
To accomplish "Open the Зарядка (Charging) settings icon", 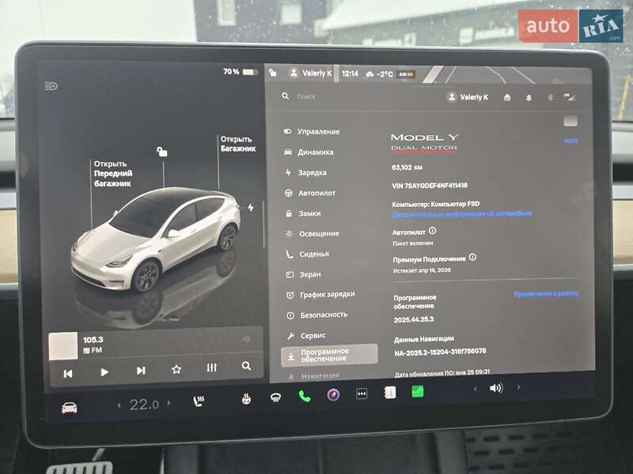I will pyautogui.click(x=286, y=171).
